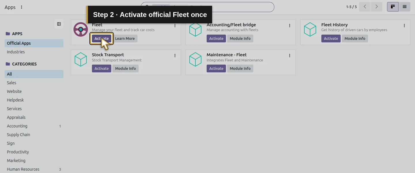The height and width of the screenshot is (173, 415).
Task: Select Industries filter
Action: [x=34, y=52]
